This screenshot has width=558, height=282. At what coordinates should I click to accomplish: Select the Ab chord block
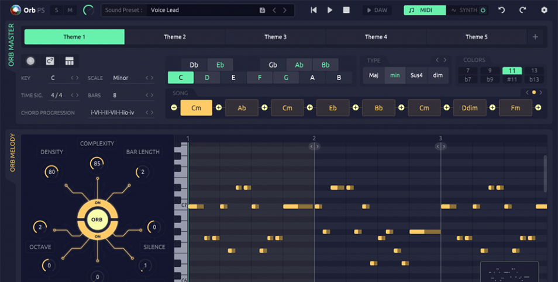242,108
